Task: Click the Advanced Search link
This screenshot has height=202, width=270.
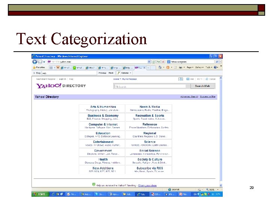Action: point(189,97)
